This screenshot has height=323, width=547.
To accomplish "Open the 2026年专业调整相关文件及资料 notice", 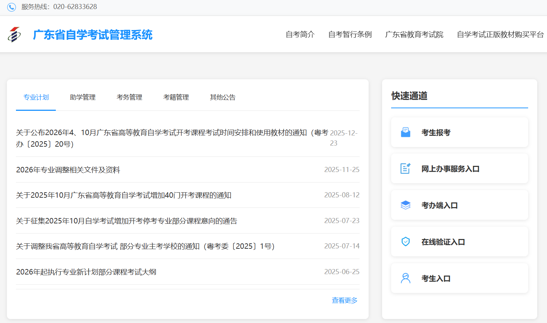I will coord(69,169).
